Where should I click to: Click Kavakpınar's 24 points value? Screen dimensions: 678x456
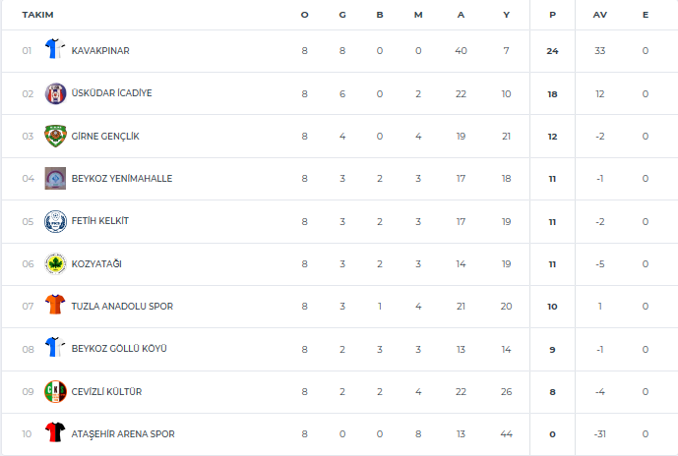click(x=552, y=51)
